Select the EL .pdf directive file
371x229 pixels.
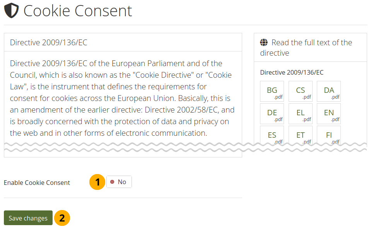point(301,114)
